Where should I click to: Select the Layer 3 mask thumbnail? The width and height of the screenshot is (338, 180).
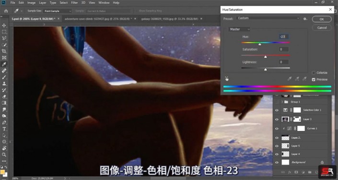(297, 119)
